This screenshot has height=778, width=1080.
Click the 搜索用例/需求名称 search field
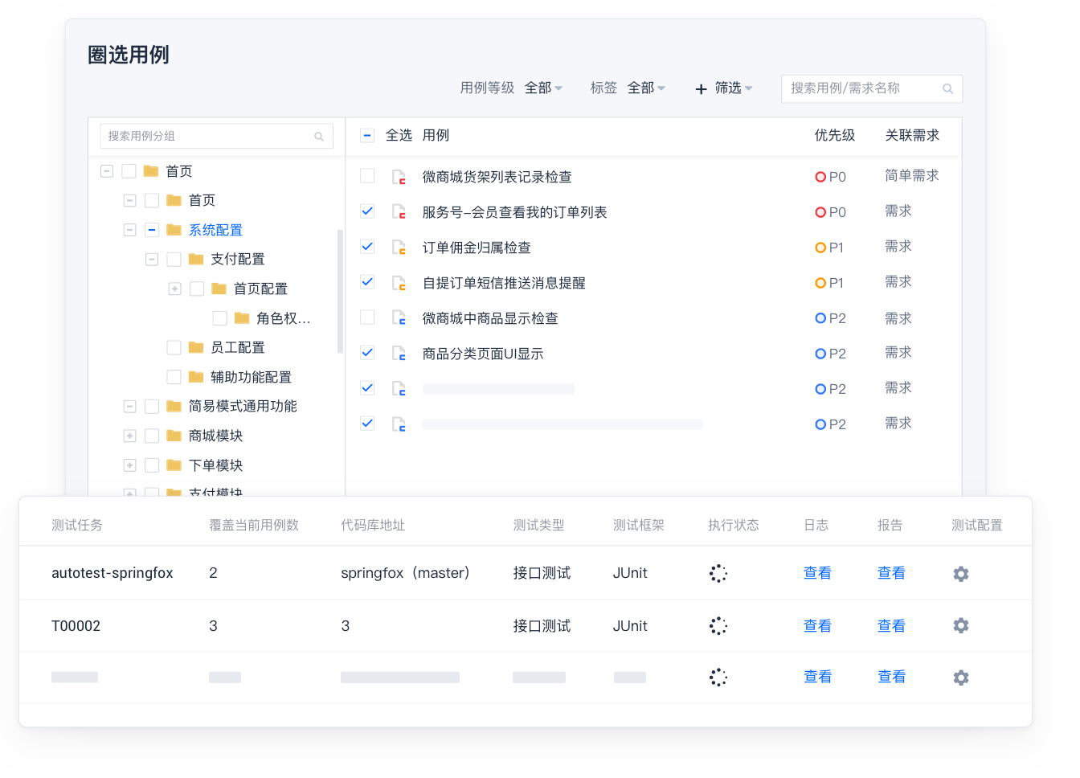[860, 88]
